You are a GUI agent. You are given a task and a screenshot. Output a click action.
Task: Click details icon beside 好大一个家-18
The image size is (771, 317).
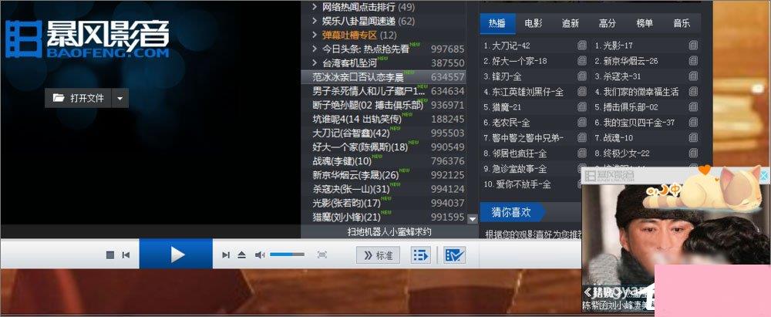coord(582,61)
